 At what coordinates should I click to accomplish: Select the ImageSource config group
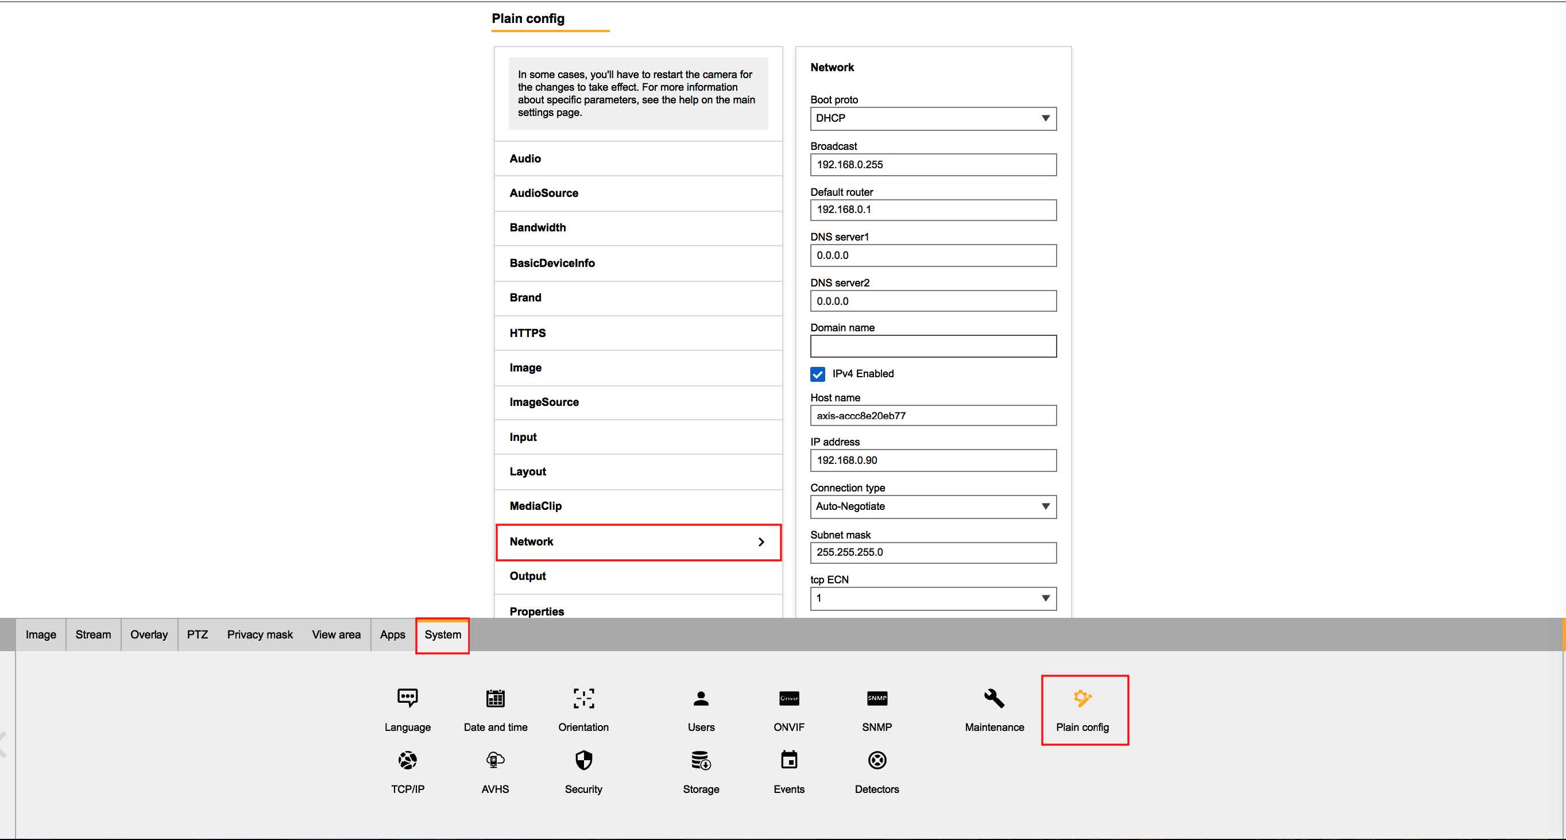(639, 402)
